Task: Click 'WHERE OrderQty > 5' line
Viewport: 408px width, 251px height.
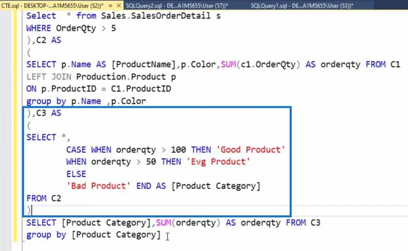Action: [71, 28]
